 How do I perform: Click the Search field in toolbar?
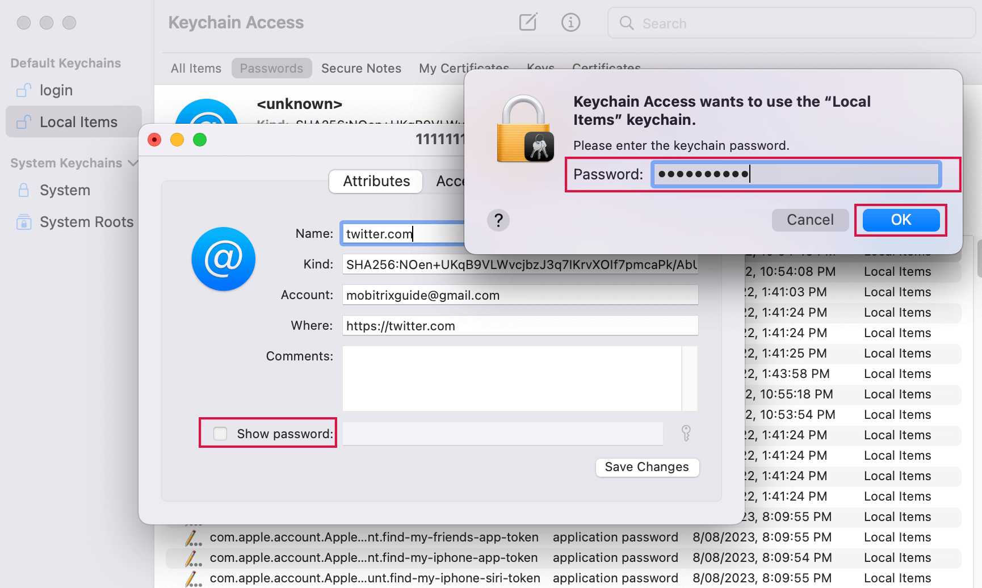pos(791,23)
